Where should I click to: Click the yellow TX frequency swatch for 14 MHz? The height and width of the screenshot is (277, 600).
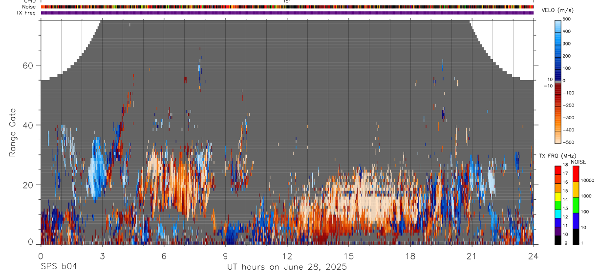click(x=558, y=196)
